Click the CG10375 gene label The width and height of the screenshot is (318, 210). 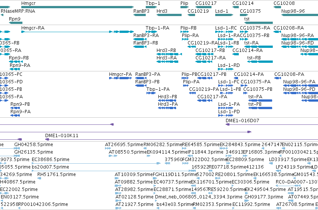[250, 11]
